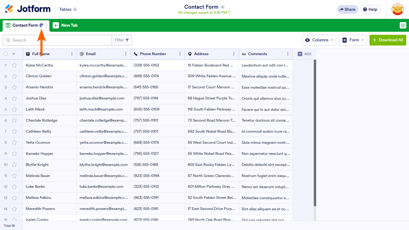Open the Columns visibility dropdown

(319, 40)
